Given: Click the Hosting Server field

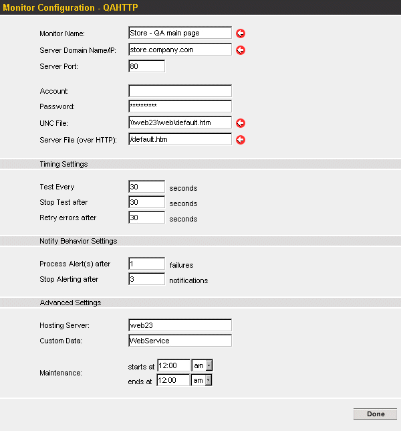Looking at the screenshot, I should pos(180,325).
